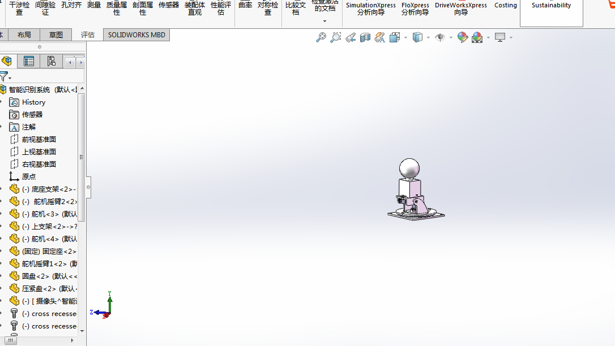Select the Previous View icon

351,37
